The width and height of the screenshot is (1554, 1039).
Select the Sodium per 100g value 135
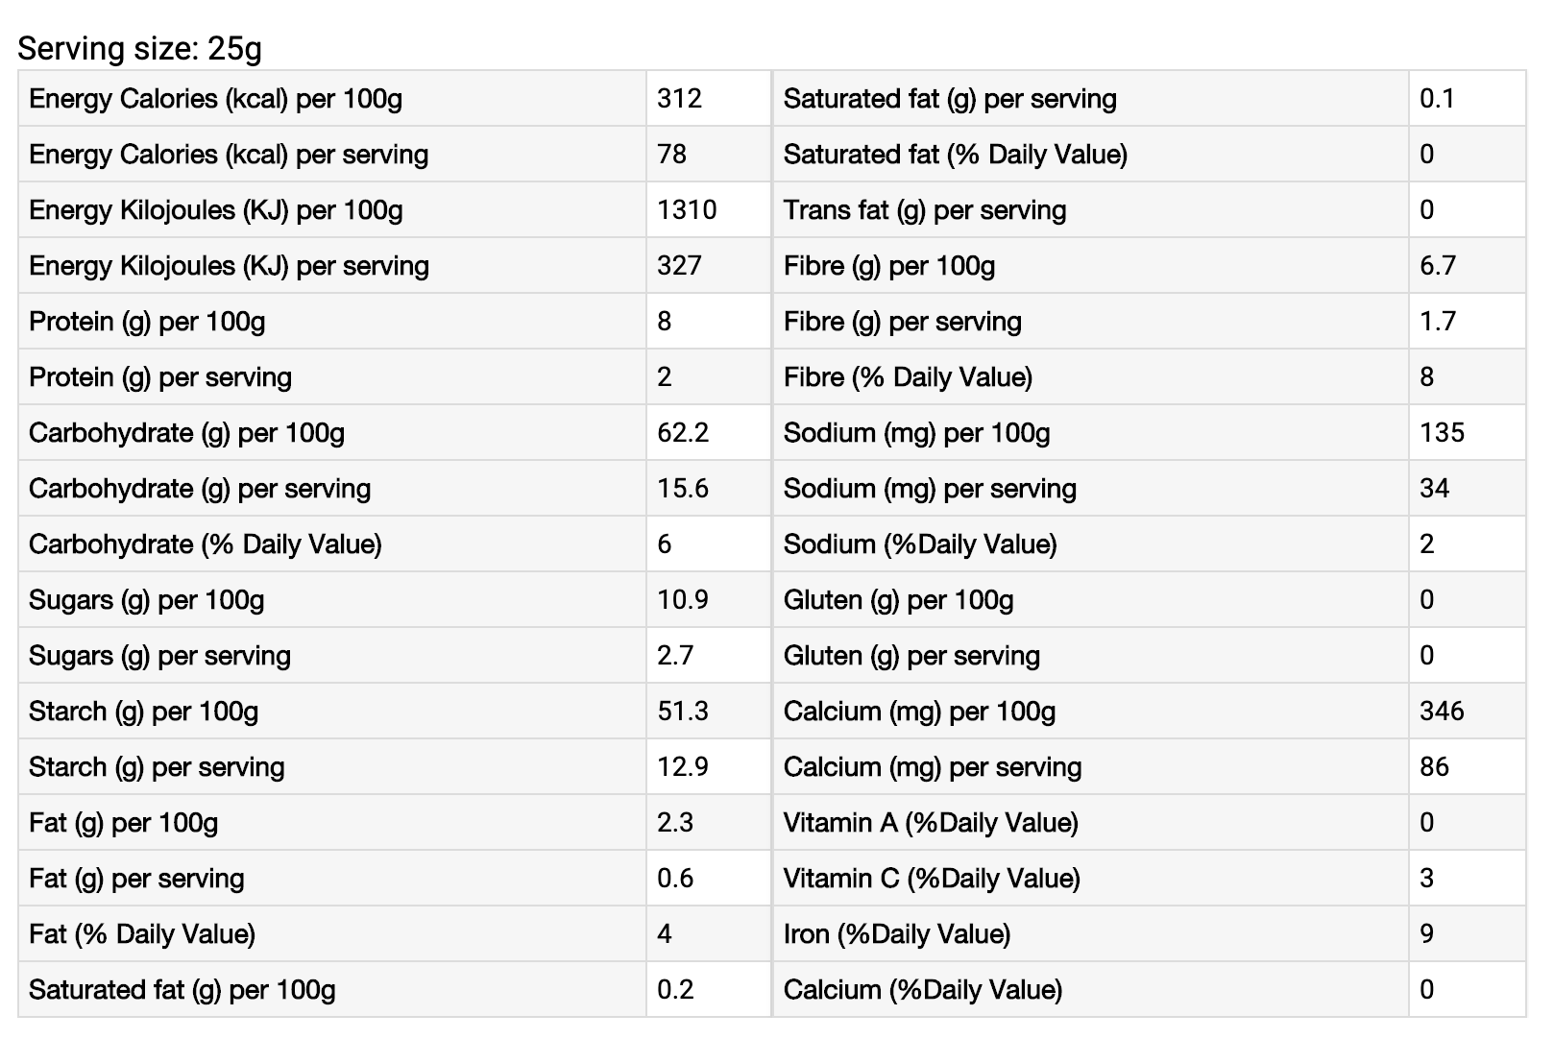1442,432
